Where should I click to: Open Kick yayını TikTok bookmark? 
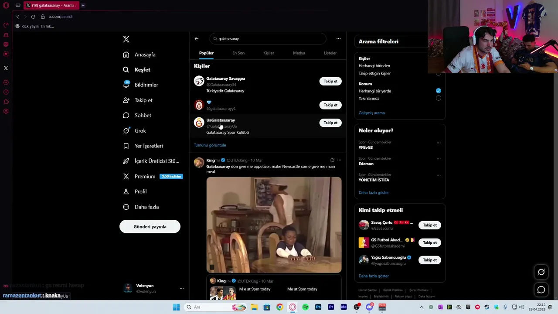coord(34,26)
